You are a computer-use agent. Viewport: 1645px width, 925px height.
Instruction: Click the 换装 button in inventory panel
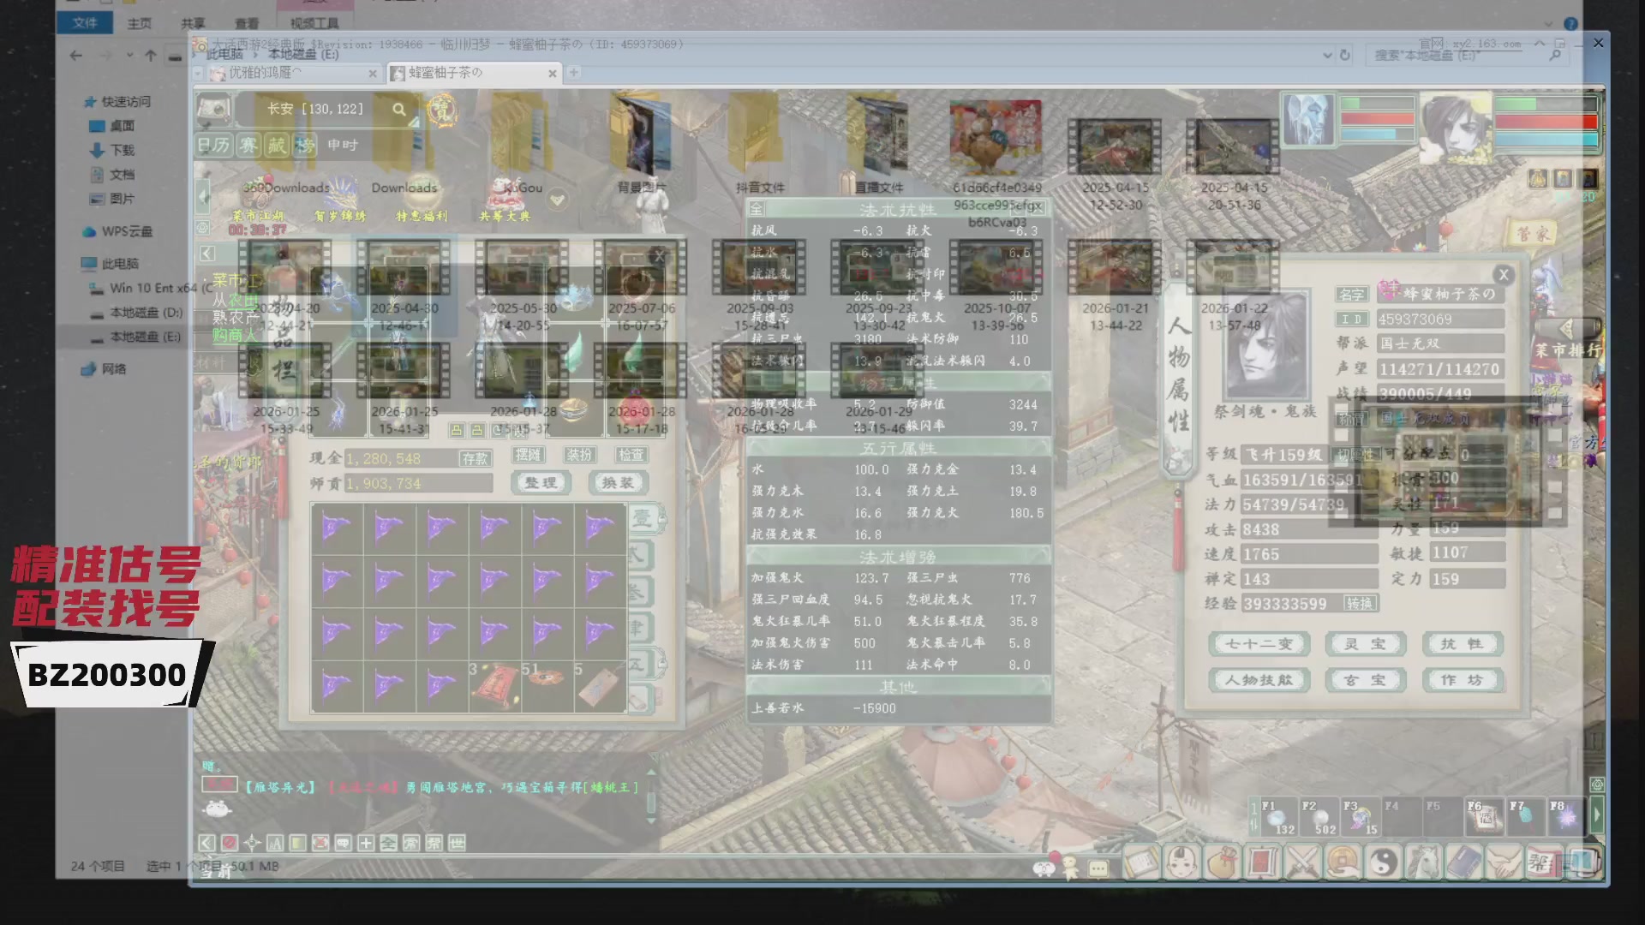point(618,483)
